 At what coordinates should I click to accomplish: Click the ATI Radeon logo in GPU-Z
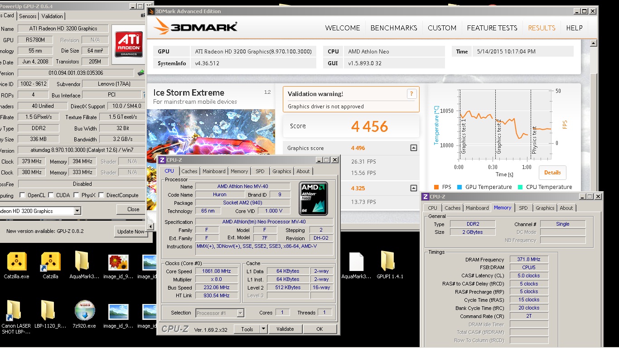click(x=129, y=45)
